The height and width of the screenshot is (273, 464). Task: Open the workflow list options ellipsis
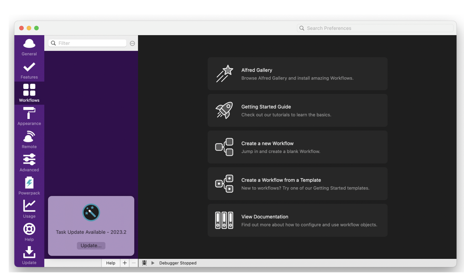click(x=133, y=43)
